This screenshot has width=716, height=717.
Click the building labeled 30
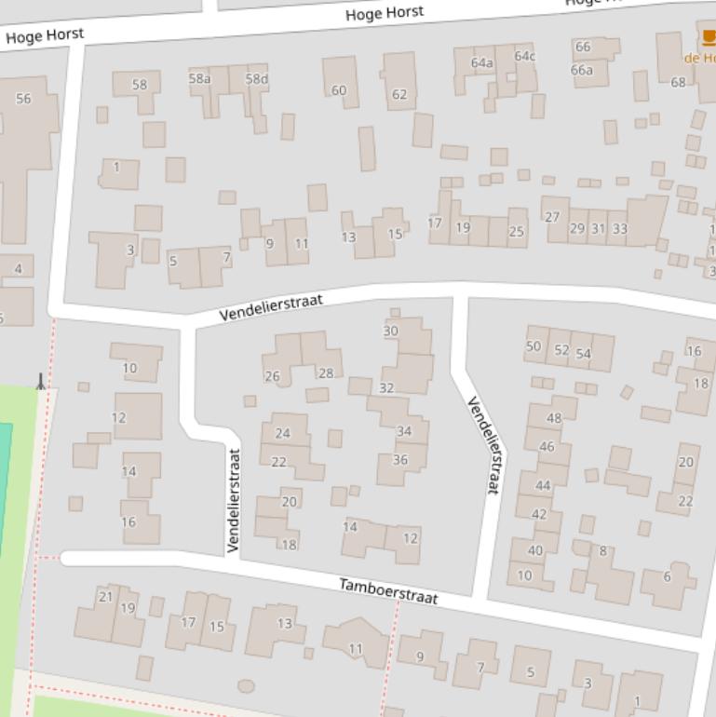coord(391,331)
